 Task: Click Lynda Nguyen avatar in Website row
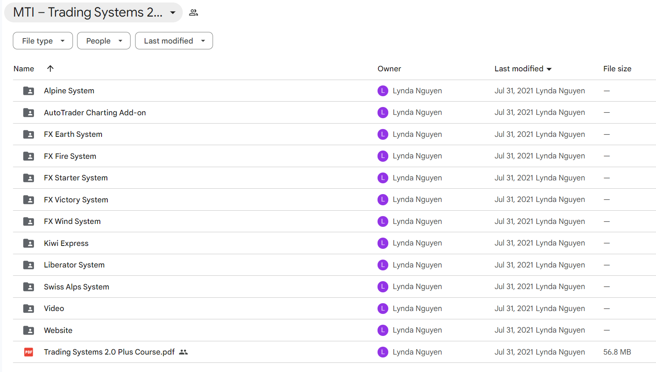383,330
